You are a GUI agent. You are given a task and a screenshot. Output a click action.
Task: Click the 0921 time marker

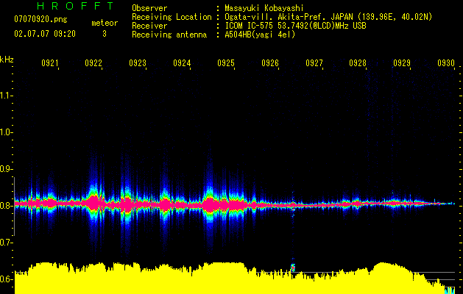pyautogui.click(x=49, y=63)
